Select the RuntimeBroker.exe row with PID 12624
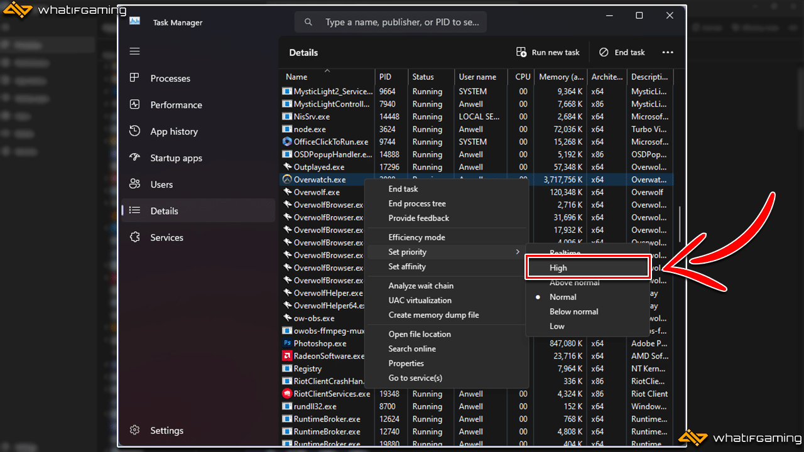The width and height of the screenshot is (804, 452). point(477,419)
